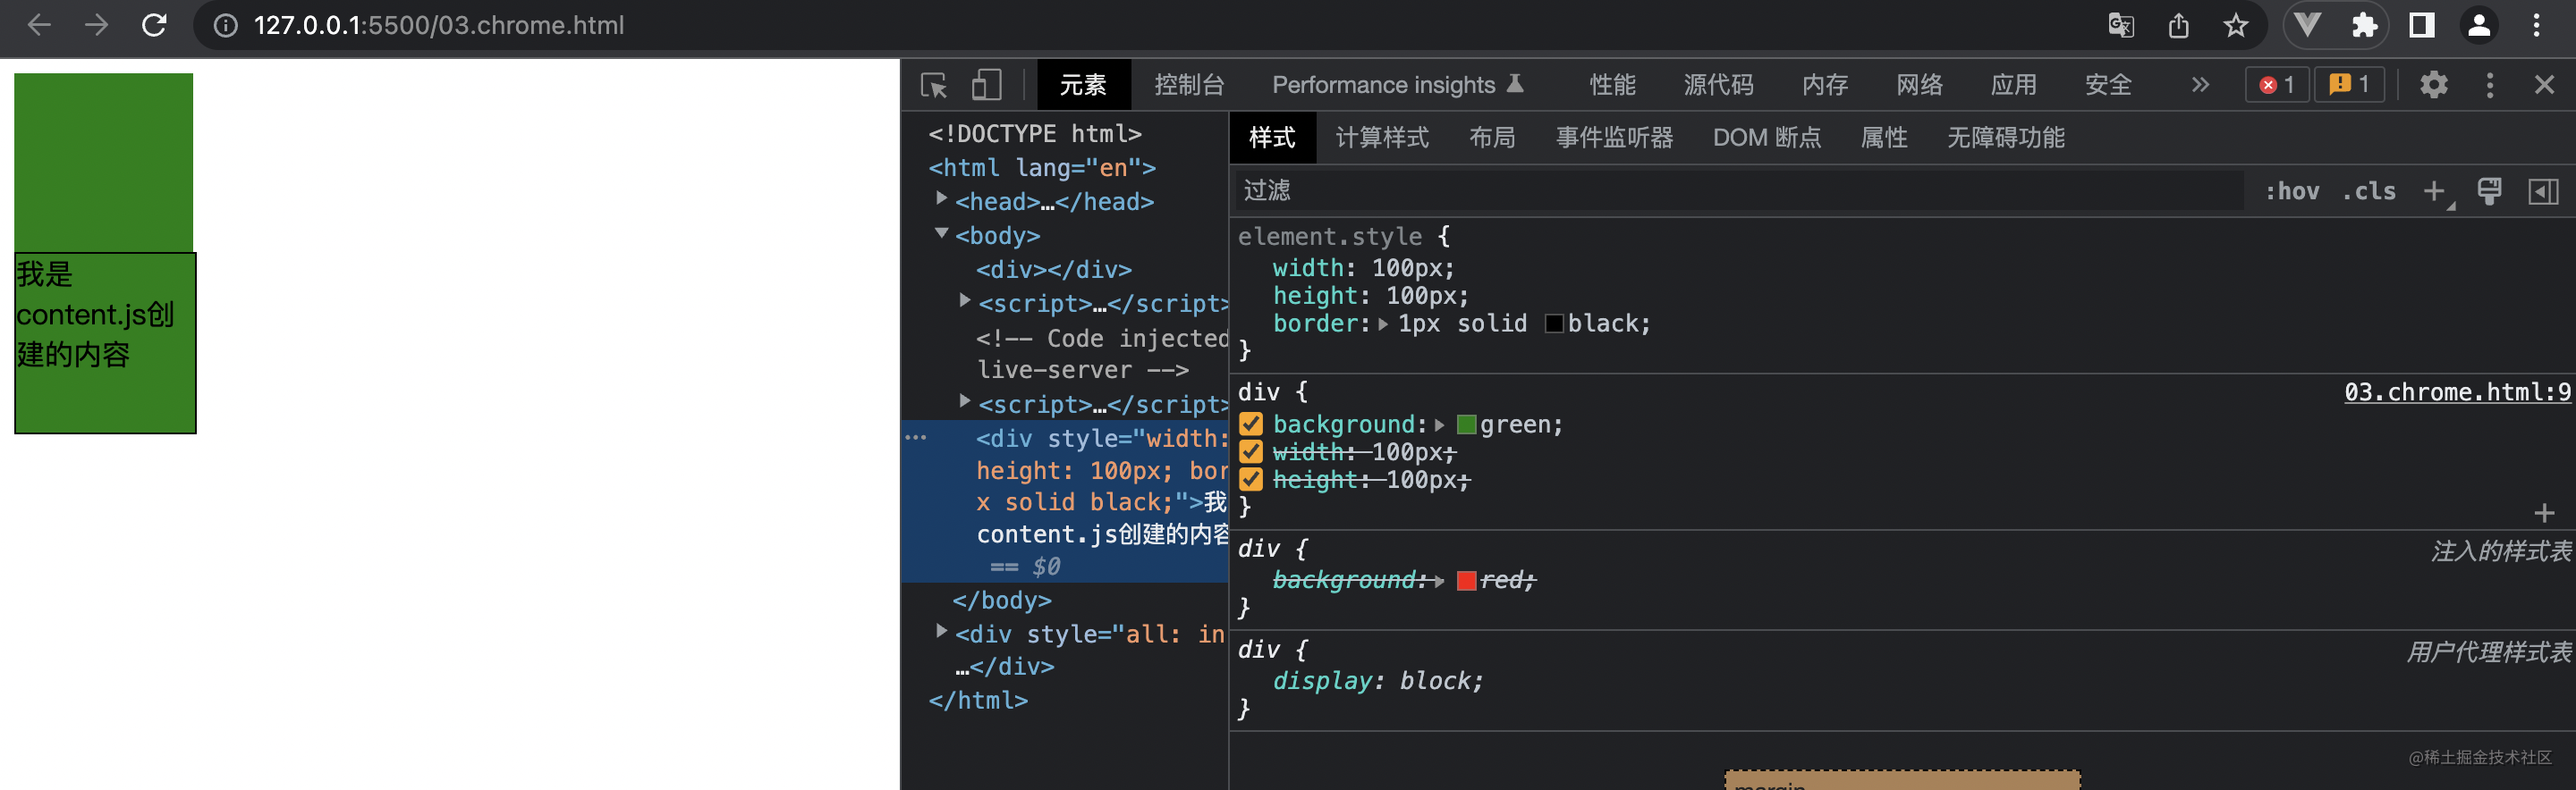Reload the page in the browser
This screenshot has height=790, width=2576.
pos(154,25)
